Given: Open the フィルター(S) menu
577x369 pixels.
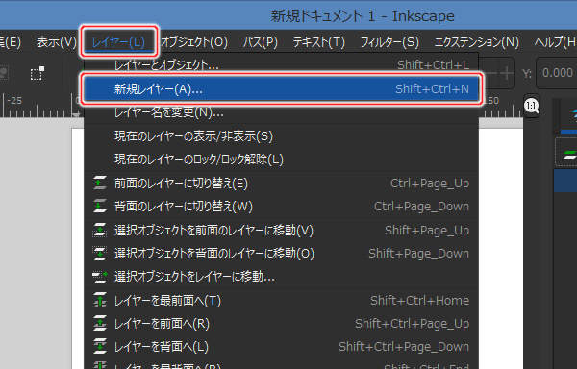Looking at the screenshot, I should pos(389,42).
